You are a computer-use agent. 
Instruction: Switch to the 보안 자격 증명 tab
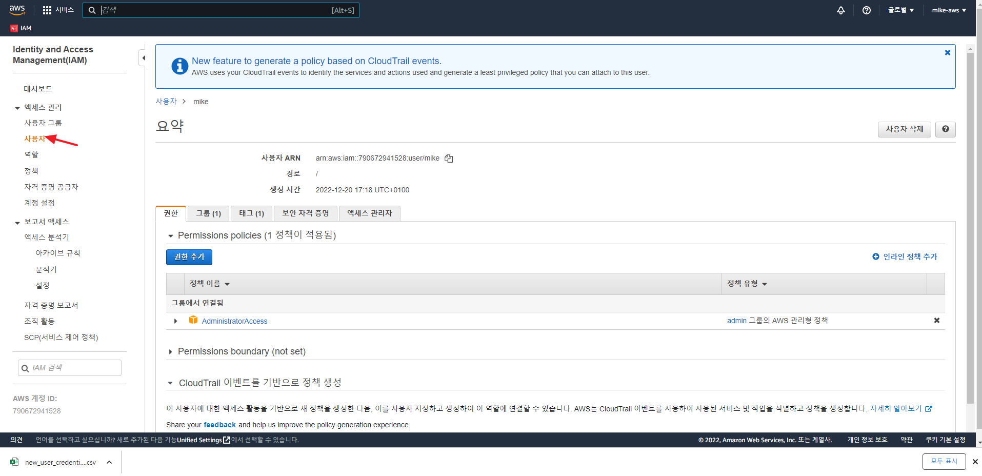pyautogui.click(x=306, y=213)
